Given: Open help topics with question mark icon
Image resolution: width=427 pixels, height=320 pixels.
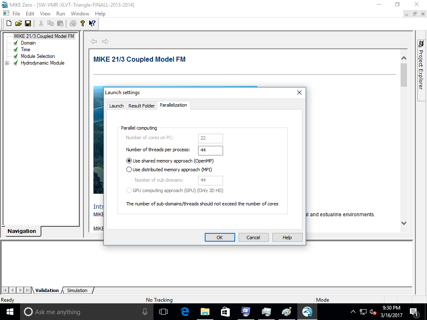Looking at the screenshot, I should pyautogui.click(x=83, y=23).
